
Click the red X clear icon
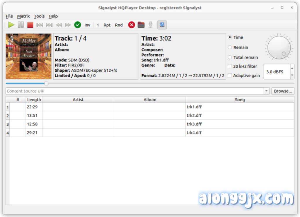point(132,25)
